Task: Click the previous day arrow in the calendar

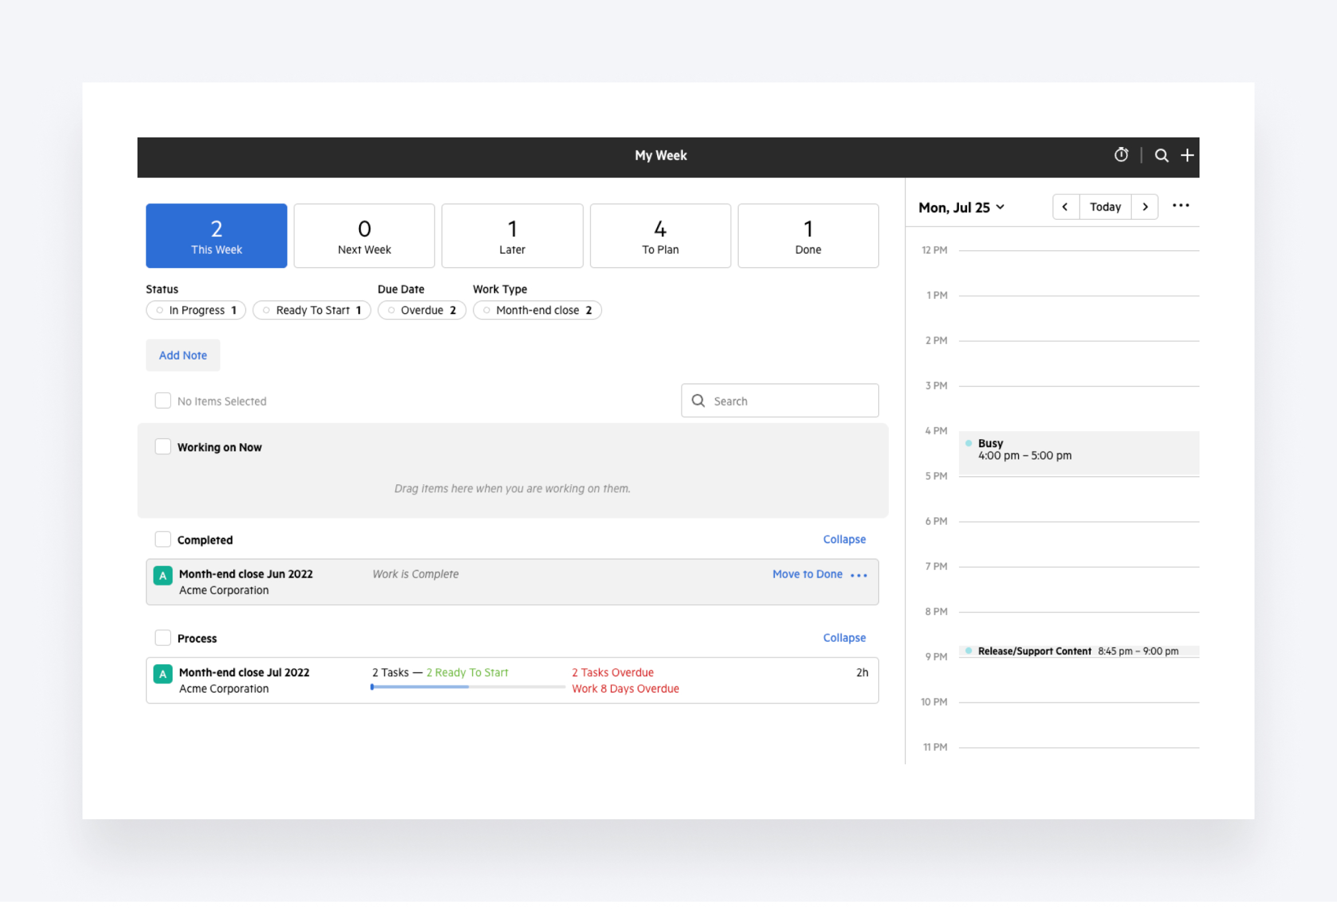Action: (x=1066, y=207)
